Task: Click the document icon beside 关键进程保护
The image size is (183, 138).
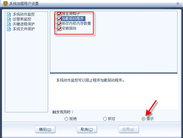Action: (x=9, y=24)
